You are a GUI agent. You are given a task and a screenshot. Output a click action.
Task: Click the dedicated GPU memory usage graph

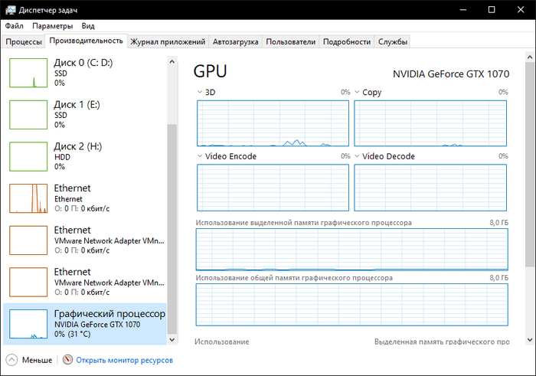point(351,249)
